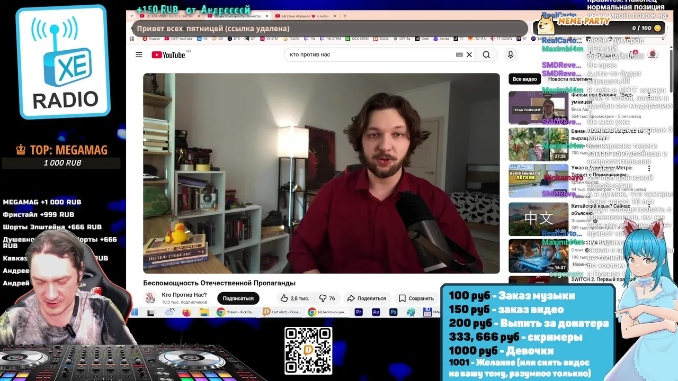Go to the YouTube home logo

[x=168, y=55]
